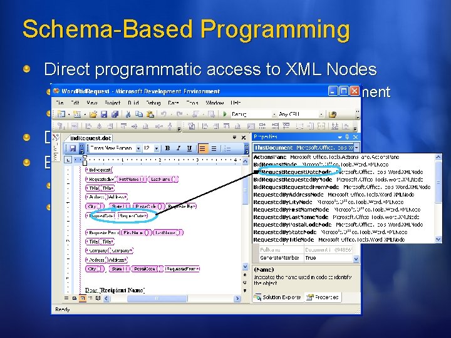Click the Align Left button
Screen dimensions: 451x338
tap(203, 148)
